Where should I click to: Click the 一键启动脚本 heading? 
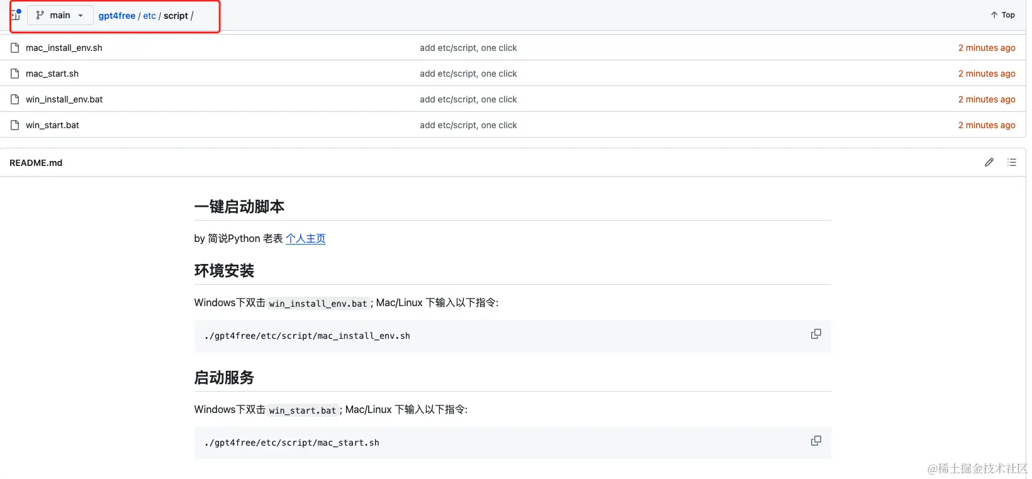[239, 207]
